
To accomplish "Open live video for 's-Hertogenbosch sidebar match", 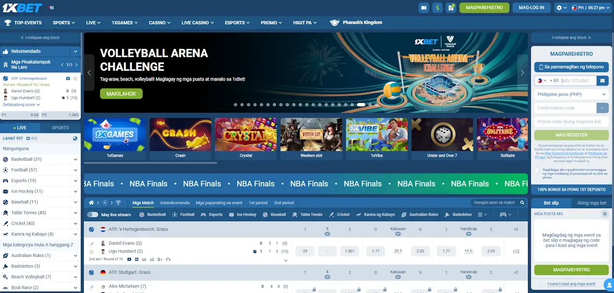I will [68, 79].
